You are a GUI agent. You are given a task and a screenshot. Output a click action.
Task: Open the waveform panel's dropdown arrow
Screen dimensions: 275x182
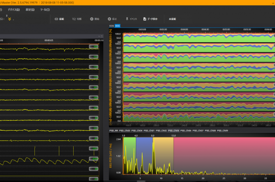tap(99, 36)
